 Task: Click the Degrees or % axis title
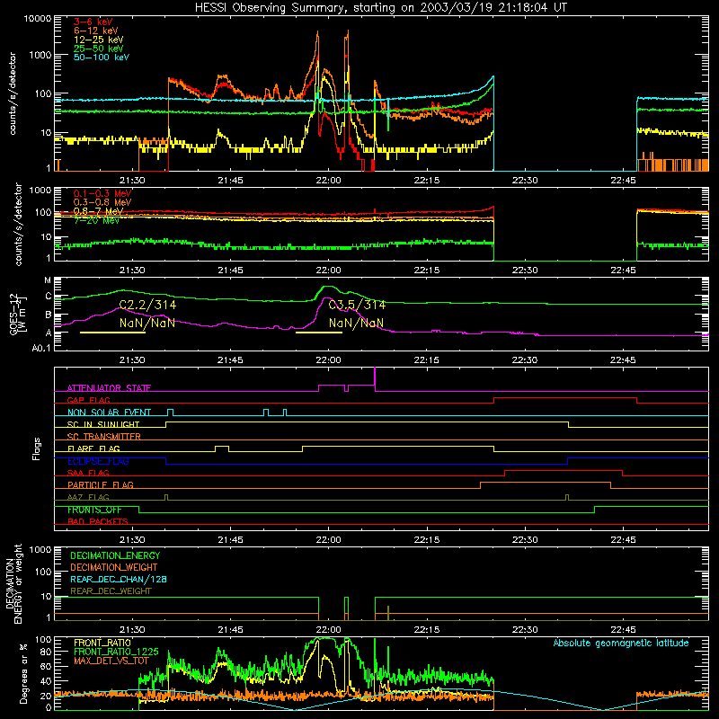click(x=23, y=673)
